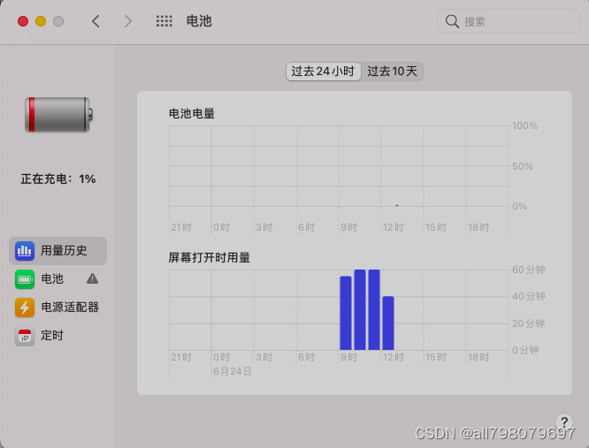Go back with the left chevron
This screenshot has height=448, width=589.
pyautogui.click(x=96, y=21)
